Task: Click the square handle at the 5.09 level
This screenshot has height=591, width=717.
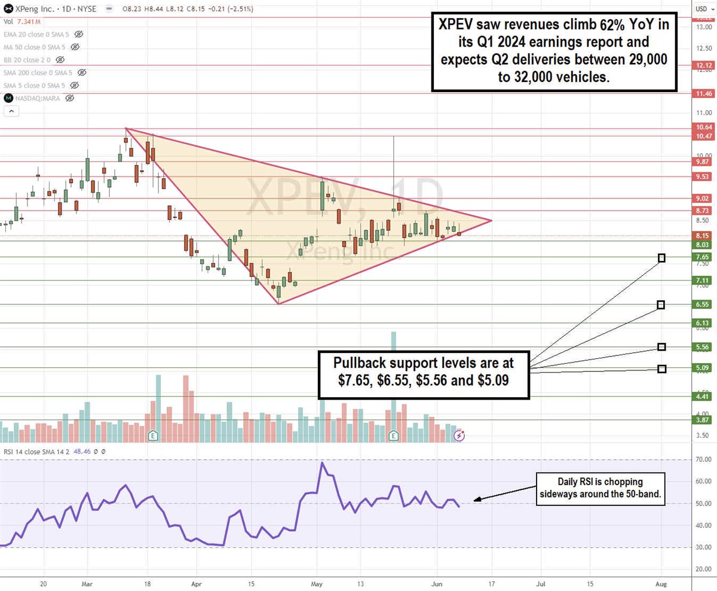Action: (x=661, y=369)
